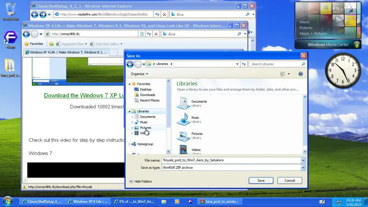Screen dimensions: 368x207
Task: Expand the Homegroup tree node
Action: pos(129,144)
